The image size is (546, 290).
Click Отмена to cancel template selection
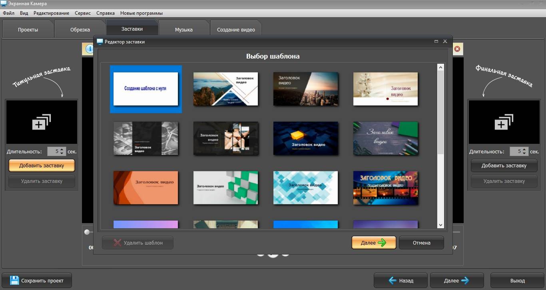421,243
